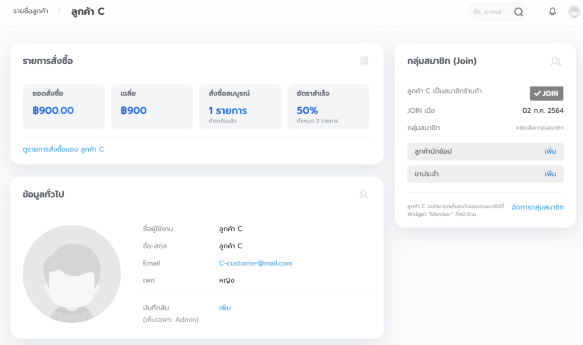Open ดูรายการสั่งซื้อของ ลูกค้า C link

63,149
